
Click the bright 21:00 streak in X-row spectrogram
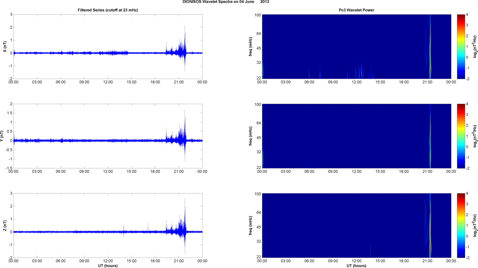[x=430, y=47]
